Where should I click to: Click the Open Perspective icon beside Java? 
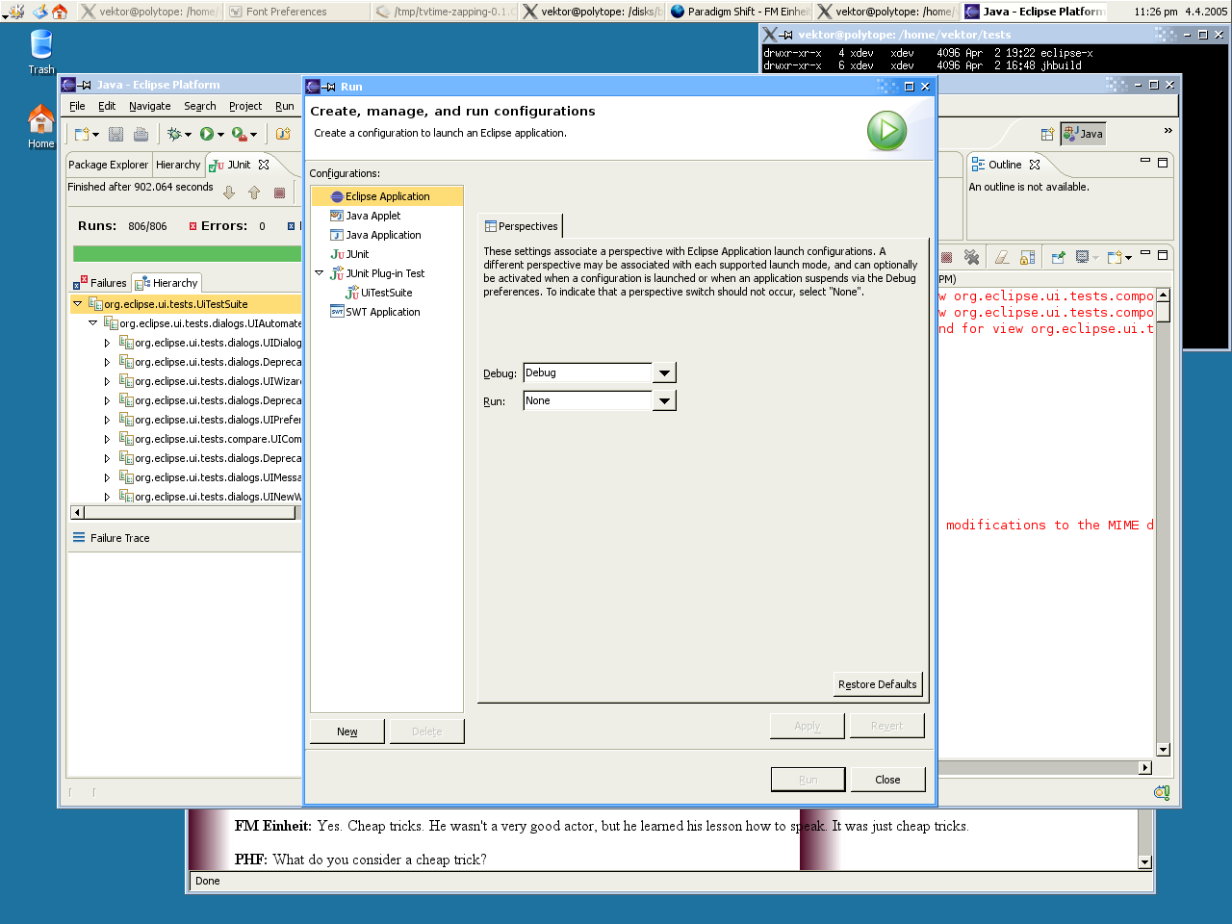click(1047, 135)
